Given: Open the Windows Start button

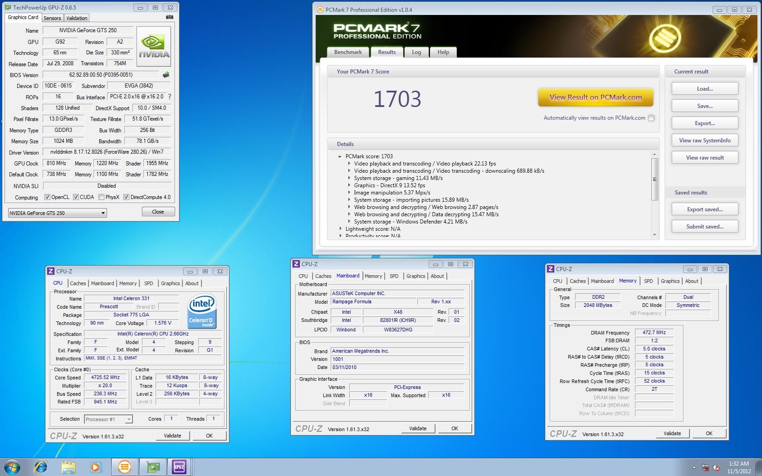Looking at the screenshot, I should click(12, 466).
